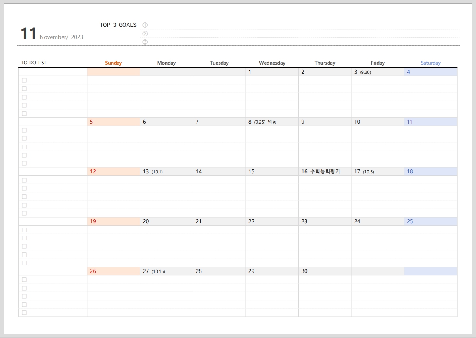476x338 pixels.
Task: Click the Thursday column header
Action: pyautogui.click(x=325, y=63)
